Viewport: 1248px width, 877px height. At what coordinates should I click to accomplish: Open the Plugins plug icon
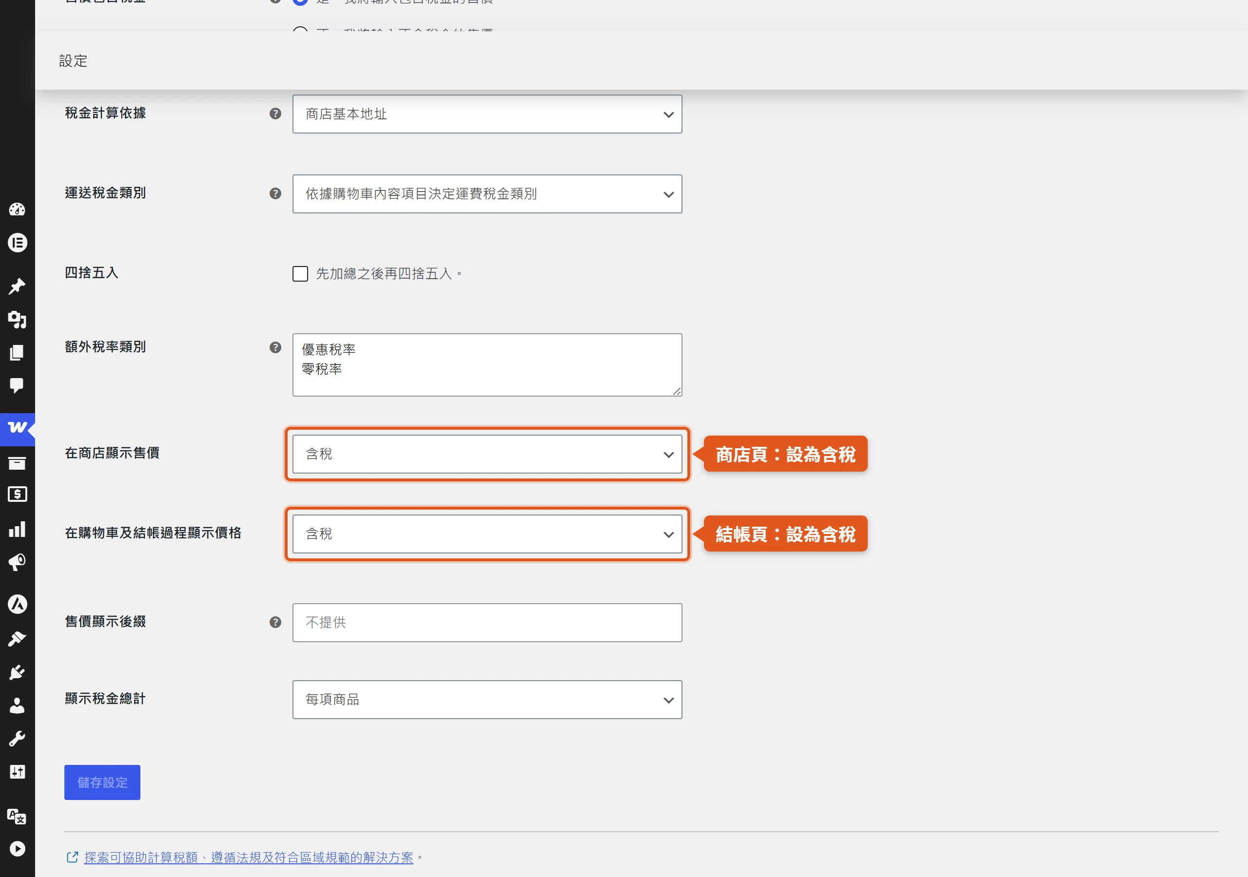pos(17,673)
